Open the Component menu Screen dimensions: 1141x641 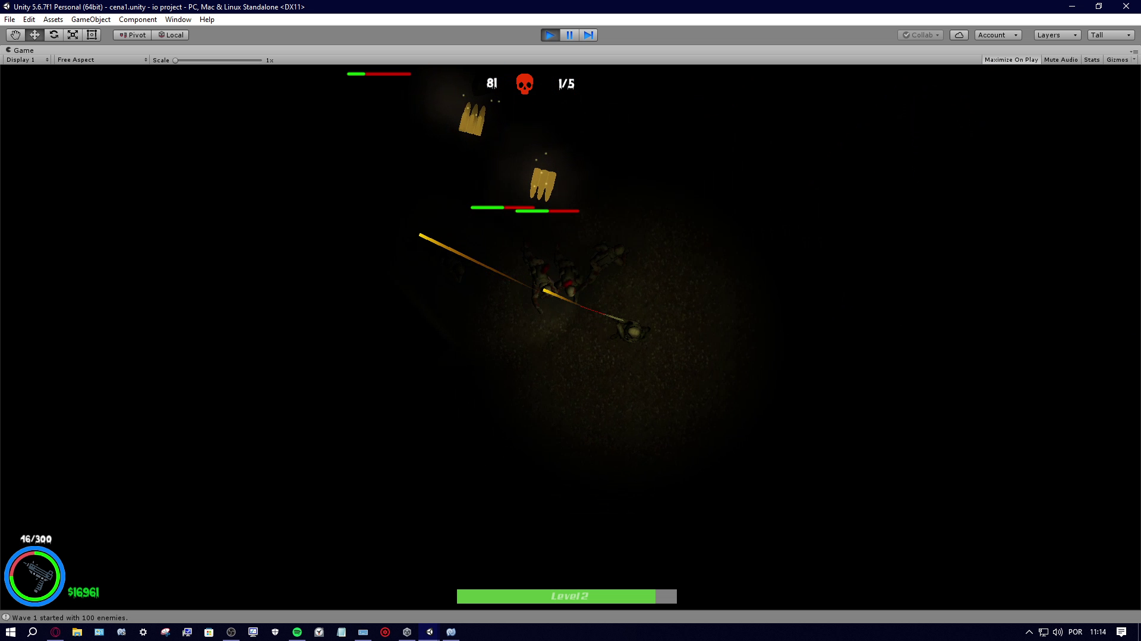pyautogui.click(x=137, y=20)
